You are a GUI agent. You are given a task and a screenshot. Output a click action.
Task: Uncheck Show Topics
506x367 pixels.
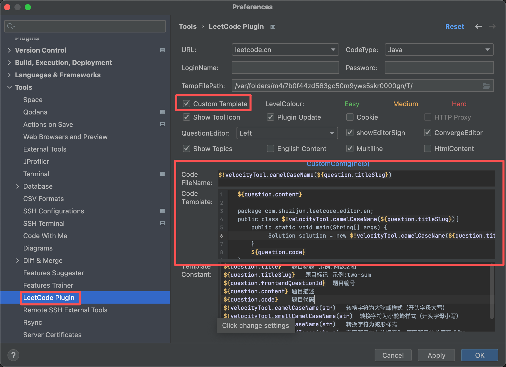point(187,148)
